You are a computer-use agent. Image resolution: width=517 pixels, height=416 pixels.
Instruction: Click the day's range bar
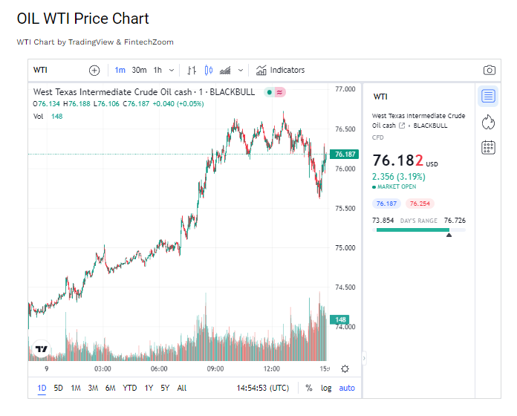pos(419,230)
